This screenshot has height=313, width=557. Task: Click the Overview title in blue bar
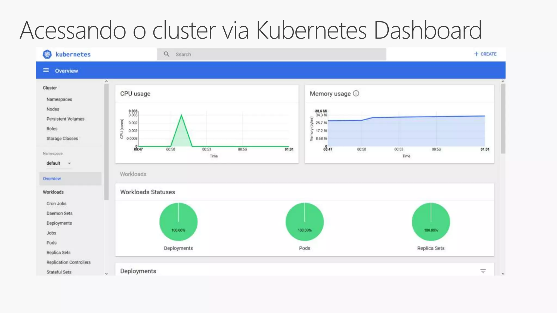(66, 71)
